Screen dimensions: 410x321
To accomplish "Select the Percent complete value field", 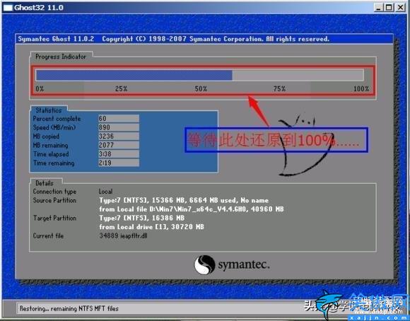I will 119,119.
